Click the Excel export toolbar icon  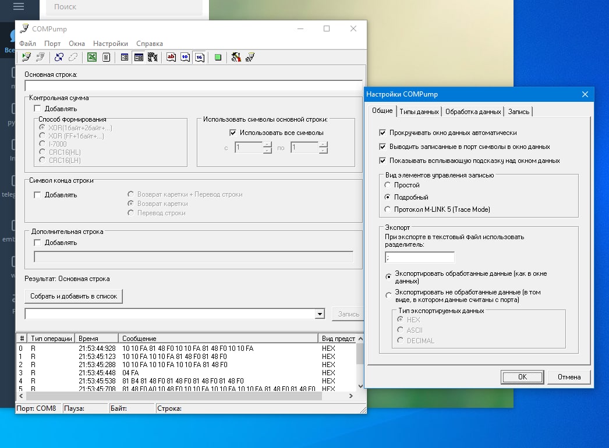click(x=91, y=57)
